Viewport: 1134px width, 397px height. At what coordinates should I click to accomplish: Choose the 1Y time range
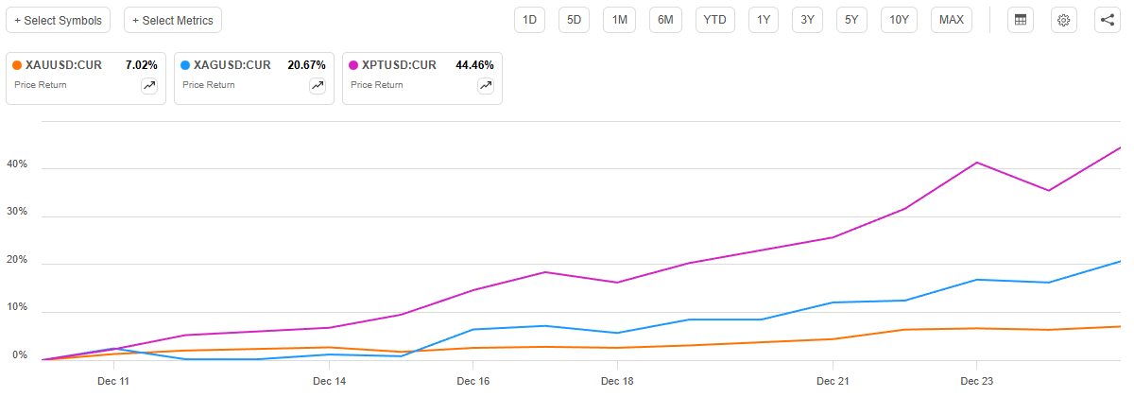coord(764,20)
